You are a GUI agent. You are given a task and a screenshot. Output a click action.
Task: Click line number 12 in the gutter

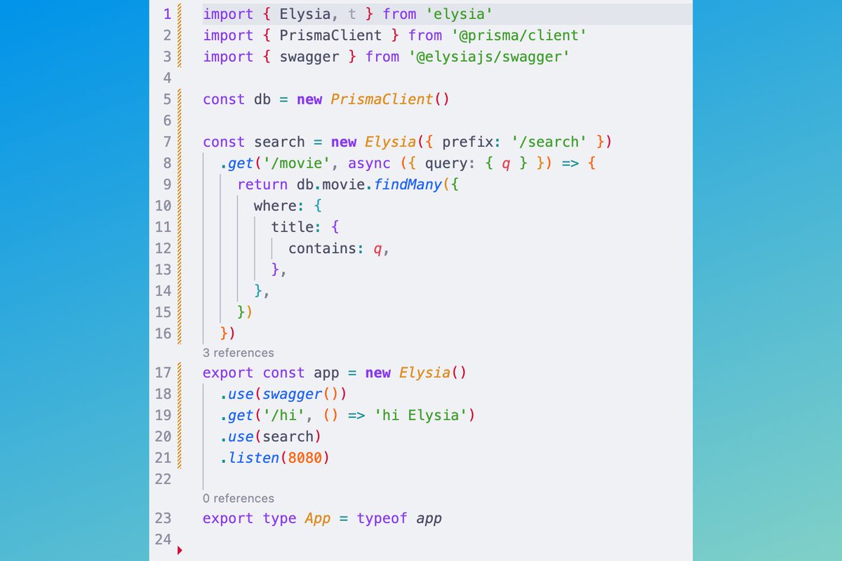(163, 248)
